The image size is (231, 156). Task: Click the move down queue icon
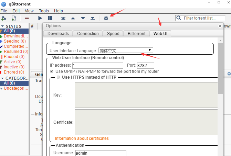tap(83, 18)
